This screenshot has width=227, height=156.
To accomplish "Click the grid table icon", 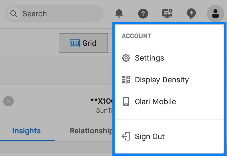I will [x=75, y=43].
